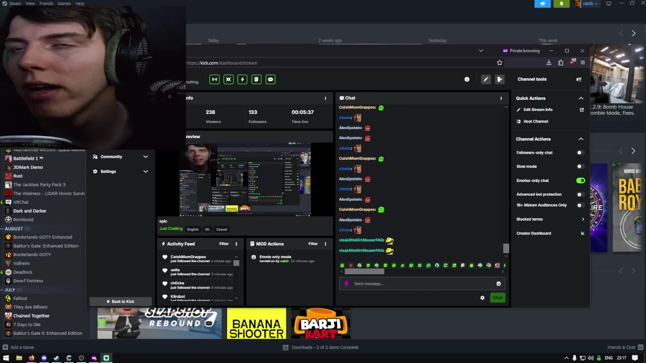Open the Friends menu in Steam

[x=46, y=4]
